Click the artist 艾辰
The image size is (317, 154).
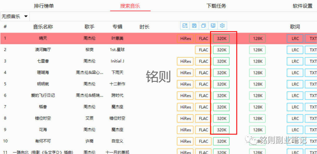click(90, 118)
